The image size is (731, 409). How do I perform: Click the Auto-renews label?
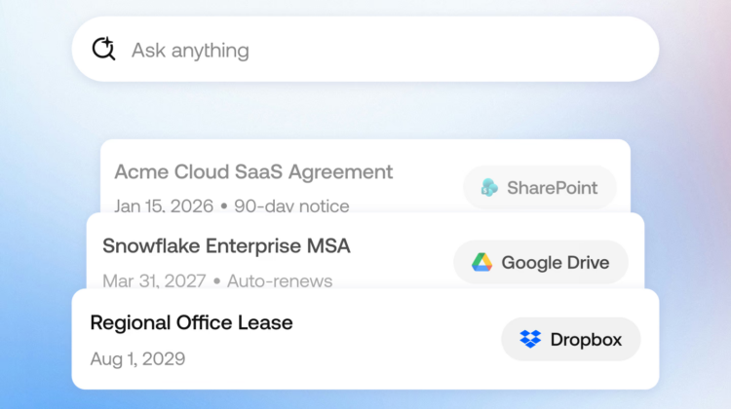coord(280,280)
